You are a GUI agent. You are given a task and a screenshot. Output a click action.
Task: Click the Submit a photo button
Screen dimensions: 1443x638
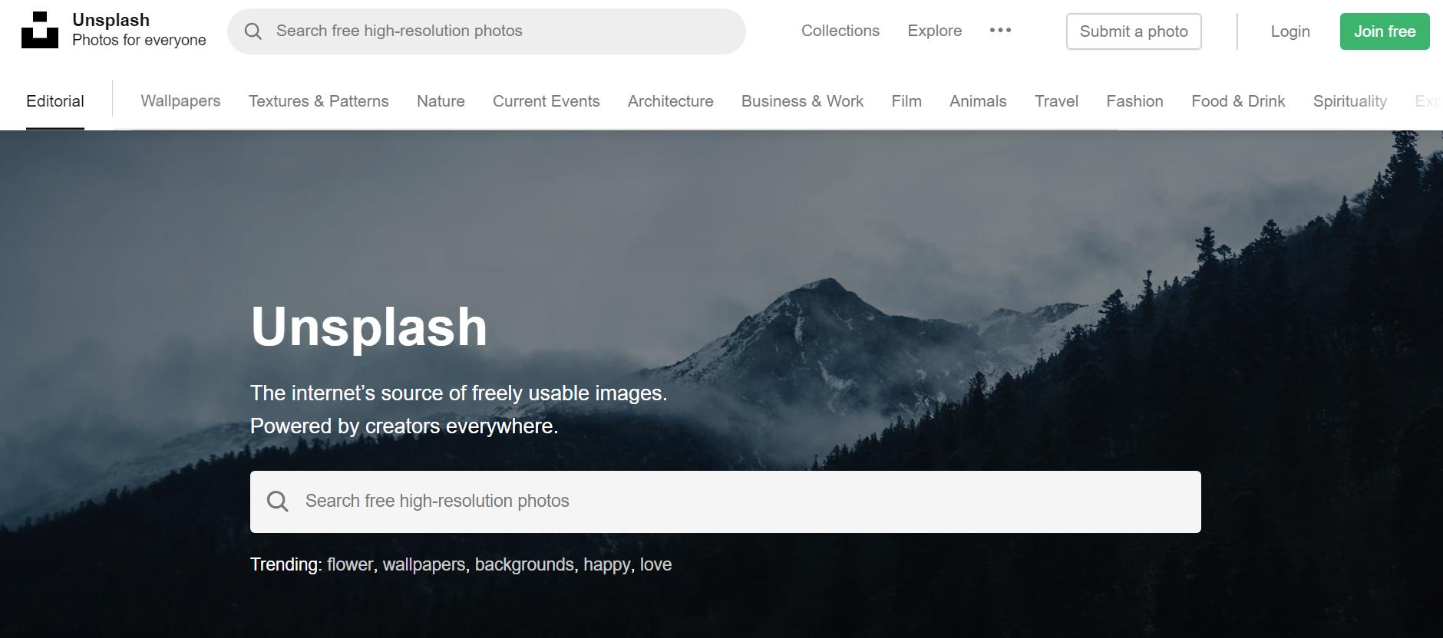click(x=1134, y=31)
